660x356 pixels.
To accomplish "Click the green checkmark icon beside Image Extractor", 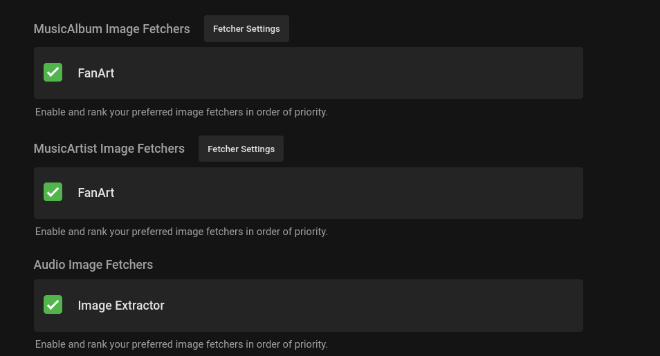I will click(x=53, y=305).
